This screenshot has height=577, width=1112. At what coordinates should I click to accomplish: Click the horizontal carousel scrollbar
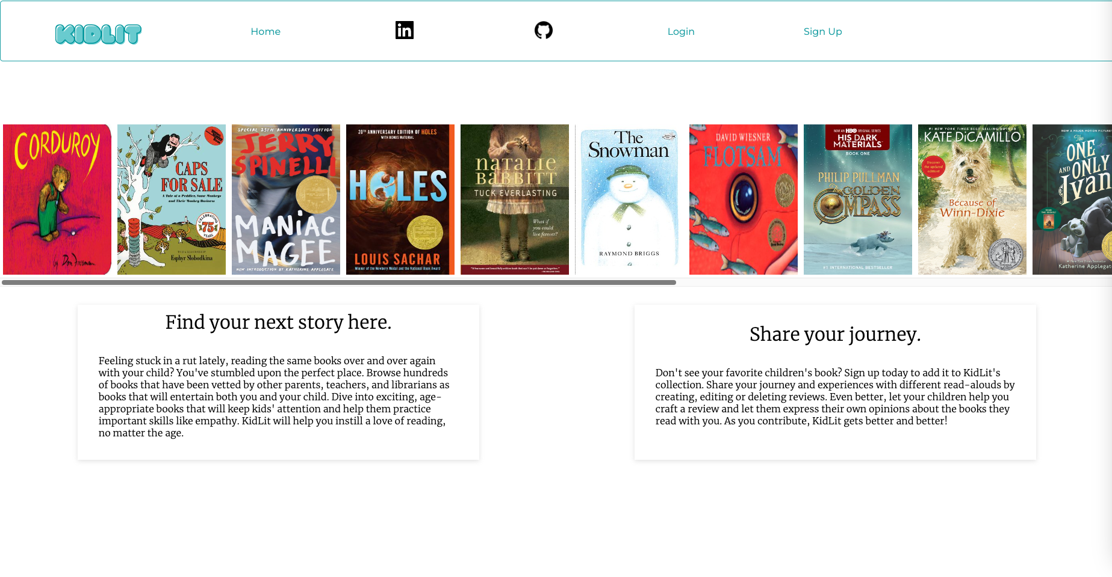click(339, 282)
